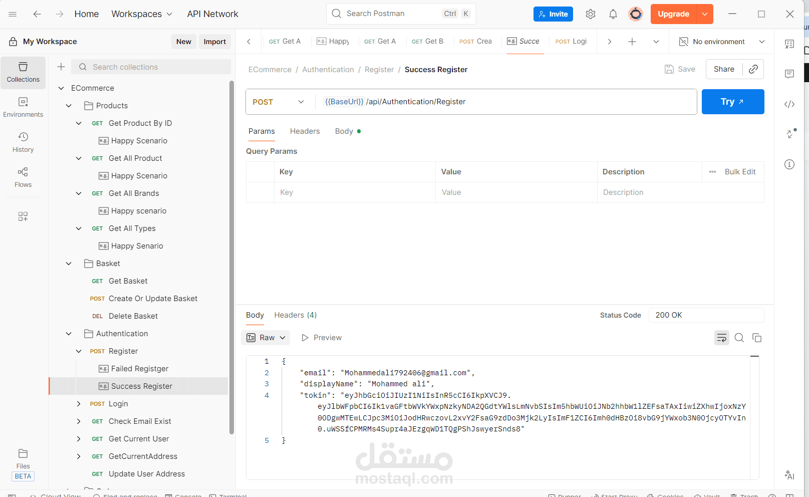Open the hamburger menu icon
Screen dimensions: 809x497
(13, 14)
